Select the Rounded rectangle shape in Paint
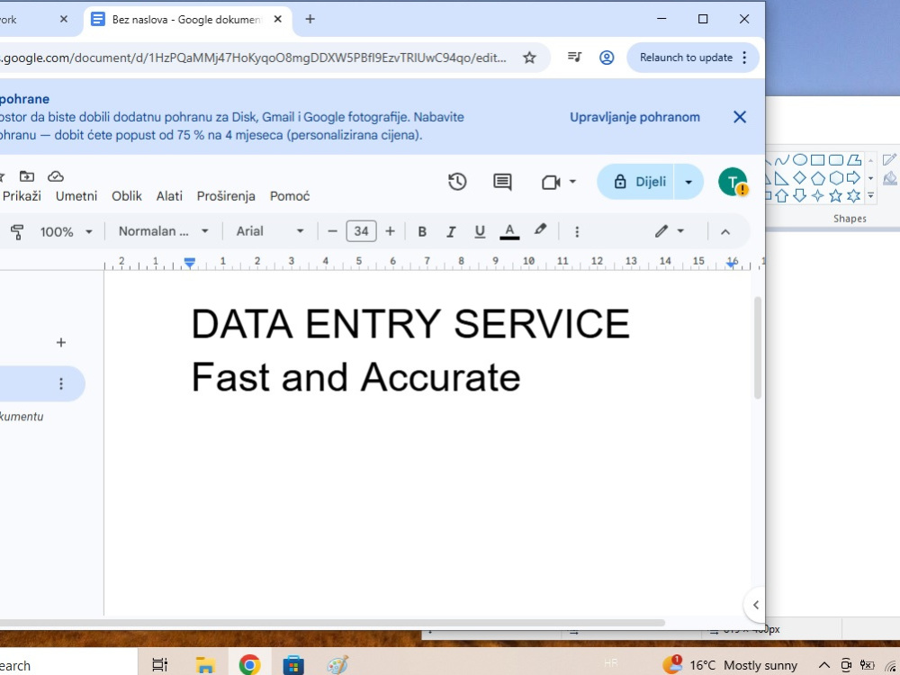This screenshot has height=675, width=900. click(x=836, y=159)
